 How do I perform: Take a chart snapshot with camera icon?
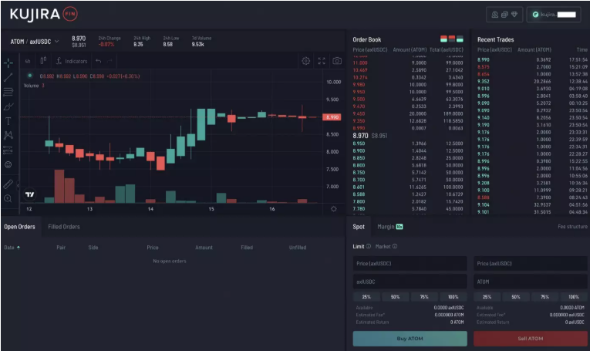[337, 61]
